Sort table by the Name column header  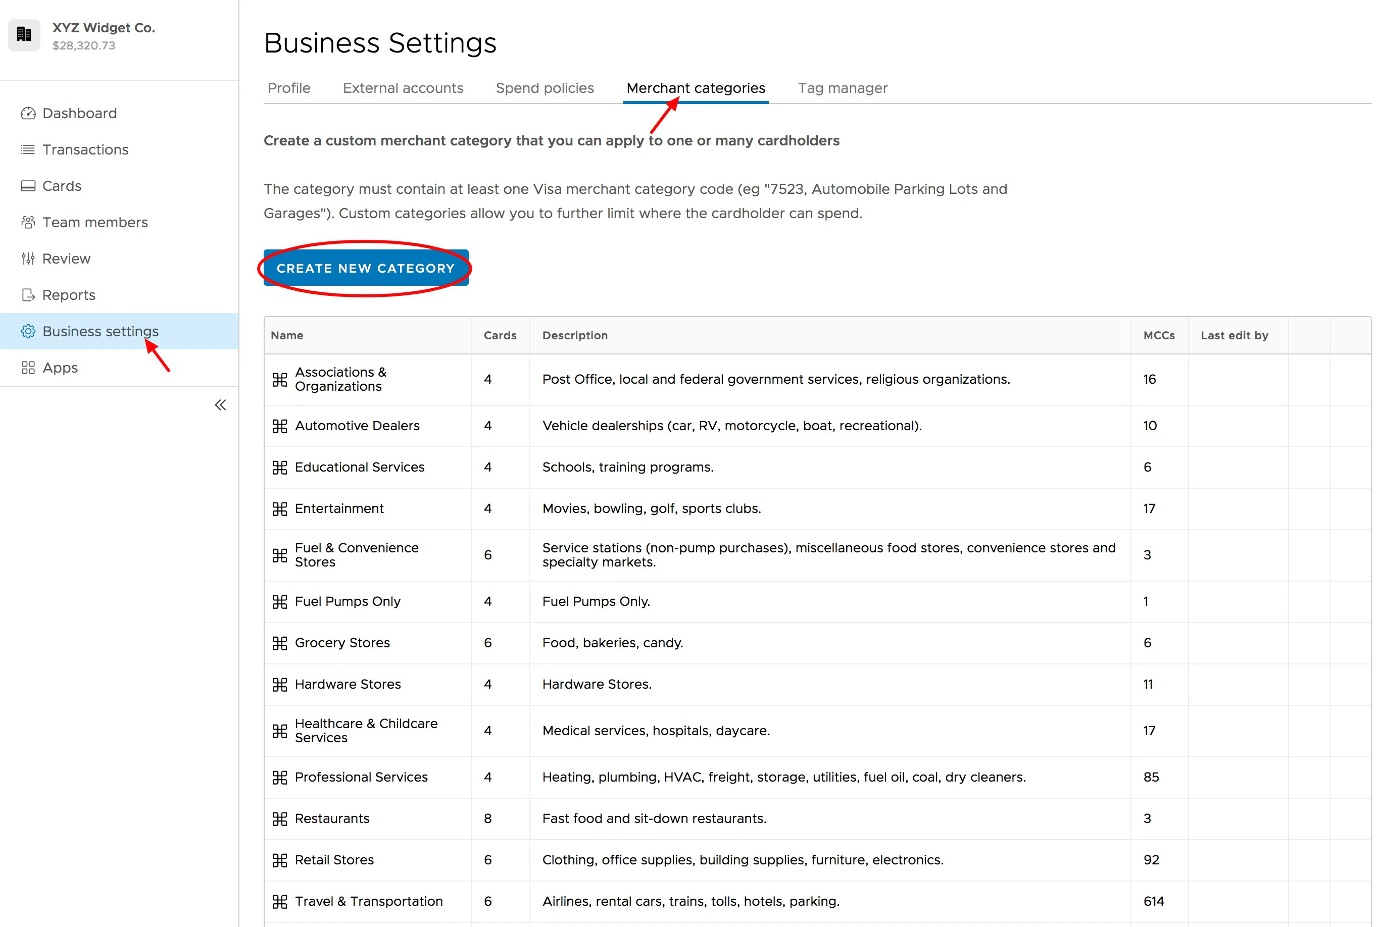(287, 335)
